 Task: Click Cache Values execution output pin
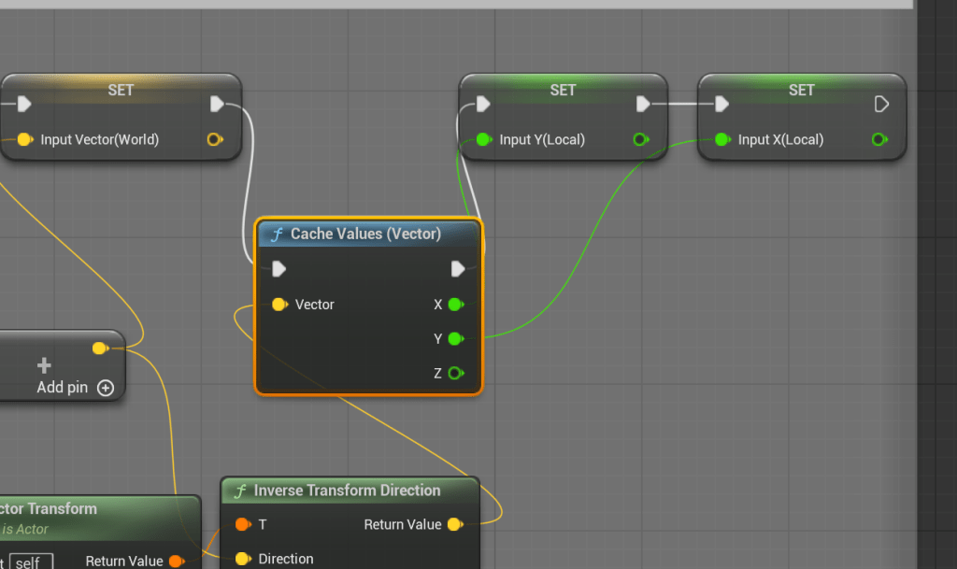[458, 269]
